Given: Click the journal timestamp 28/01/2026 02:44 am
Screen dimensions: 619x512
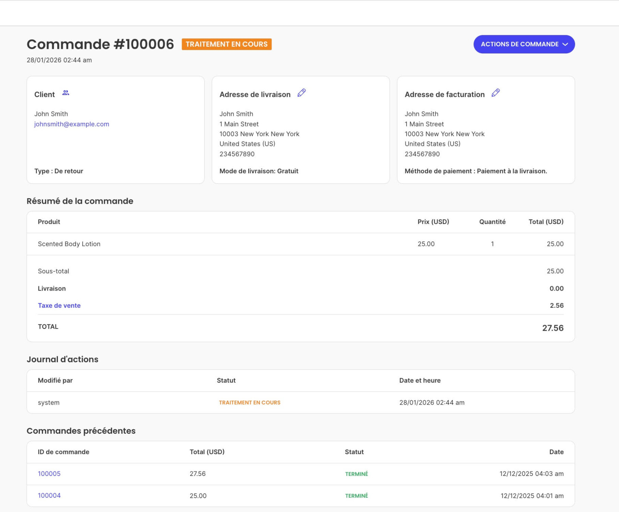Looking at the screenshot, I should [432, 403].
